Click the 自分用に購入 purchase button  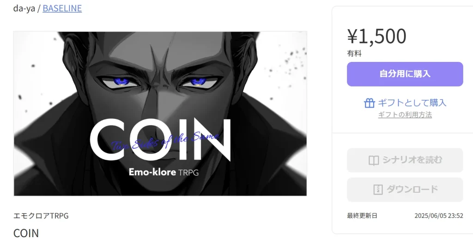point(405,74)
